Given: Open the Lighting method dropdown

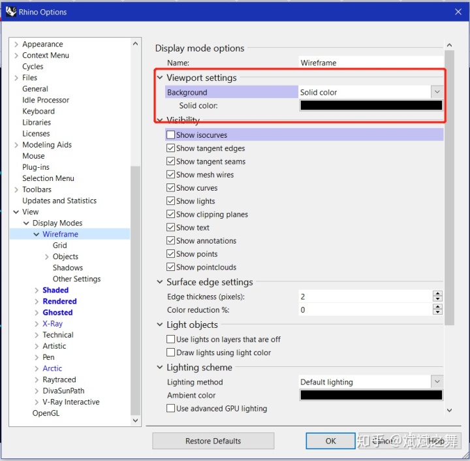Looking at the screenshot, I should 437,381.
